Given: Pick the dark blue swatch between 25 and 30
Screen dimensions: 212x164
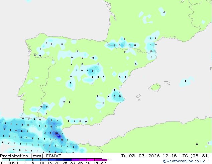Looking at the screenshot, I should pos(68,160).
